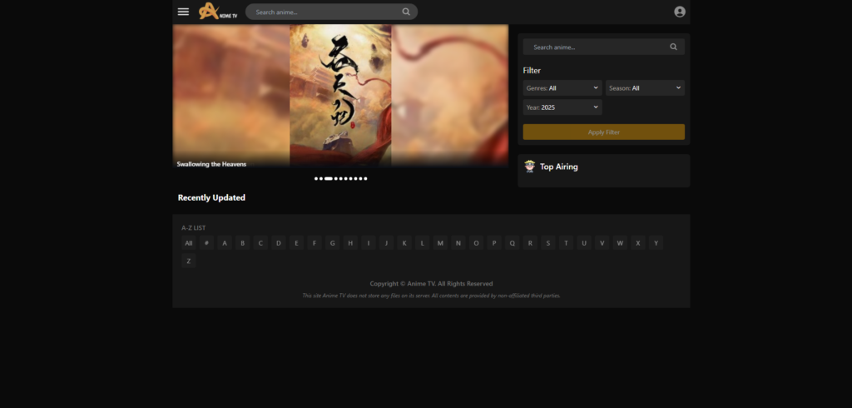Filter A-Z list by #

(x=206, y=243)
